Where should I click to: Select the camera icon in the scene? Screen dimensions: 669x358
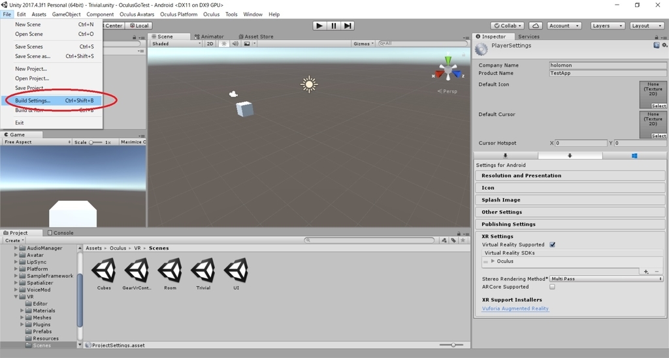tap(233, 94)
